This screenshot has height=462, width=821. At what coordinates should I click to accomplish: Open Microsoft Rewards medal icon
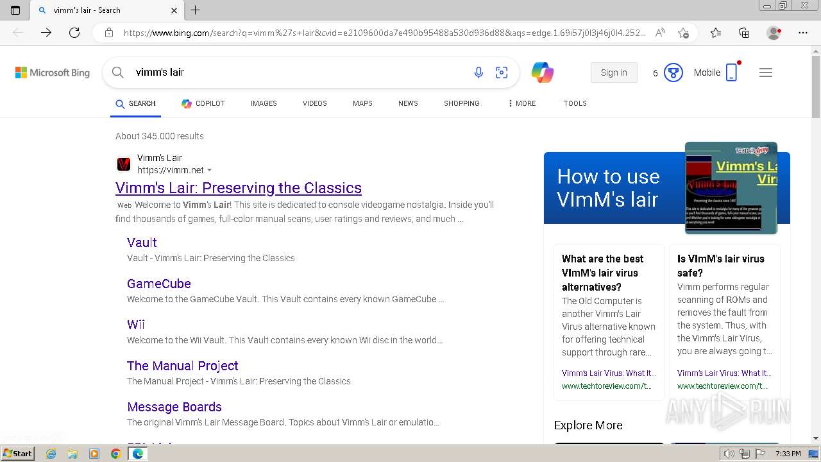click(673, 73)
